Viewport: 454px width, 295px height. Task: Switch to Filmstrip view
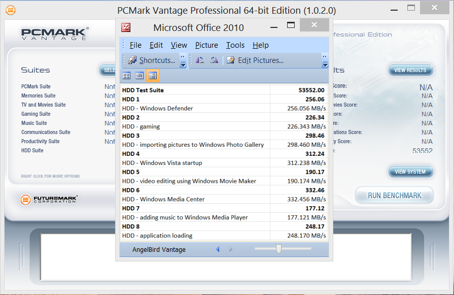[139, 76]
